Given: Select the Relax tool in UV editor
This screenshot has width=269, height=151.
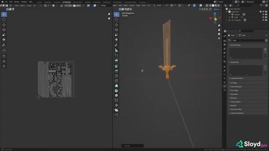Looking at the screenshot, I should click(4, 61).
